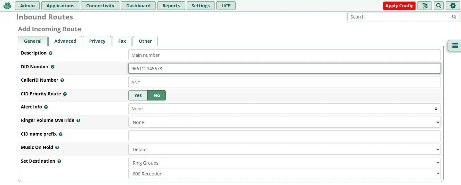Viewport: 461px width, 185px height.
Task: Show help for Set Destination
Action: point(59,161)
